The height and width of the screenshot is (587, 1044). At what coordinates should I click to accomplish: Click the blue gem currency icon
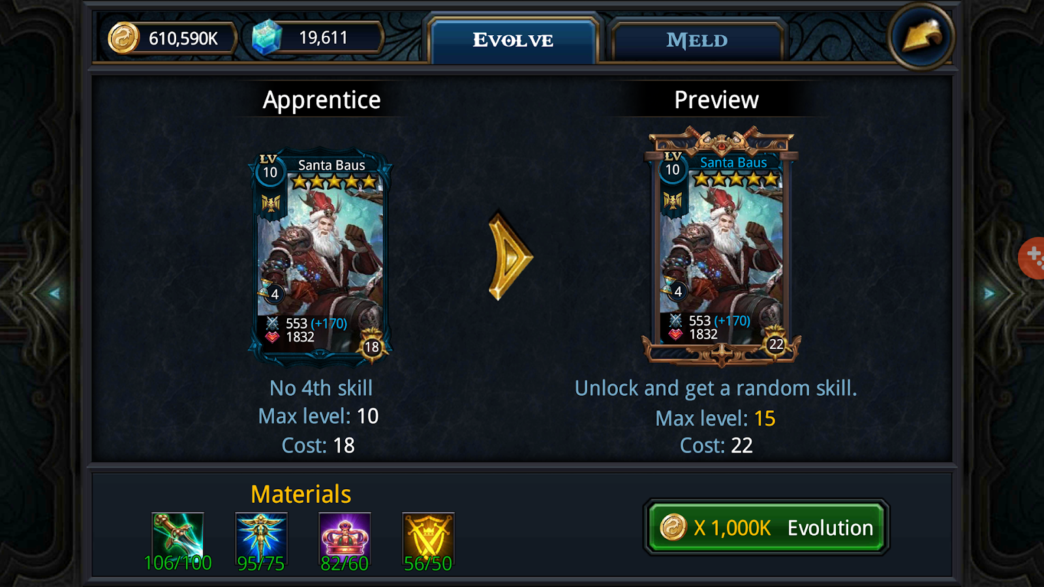click(x=267, y=37)
